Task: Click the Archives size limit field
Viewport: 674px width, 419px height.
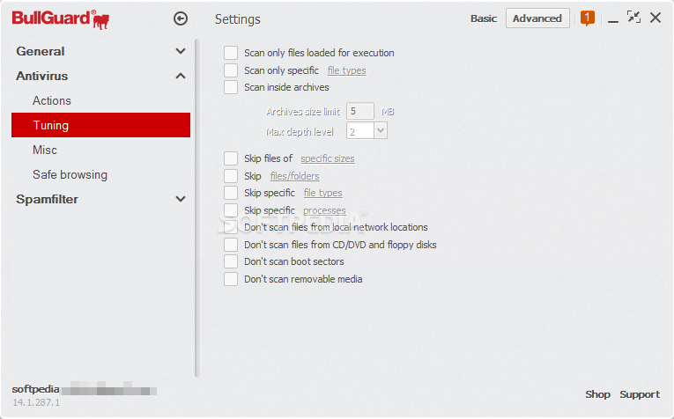Action: click(360, 111)
